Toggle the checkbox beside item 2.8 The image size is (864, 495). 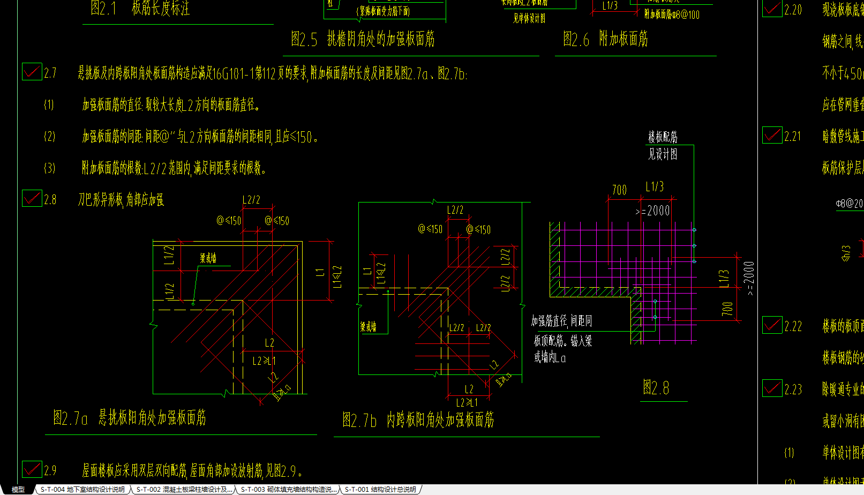[x=32, y=198]
